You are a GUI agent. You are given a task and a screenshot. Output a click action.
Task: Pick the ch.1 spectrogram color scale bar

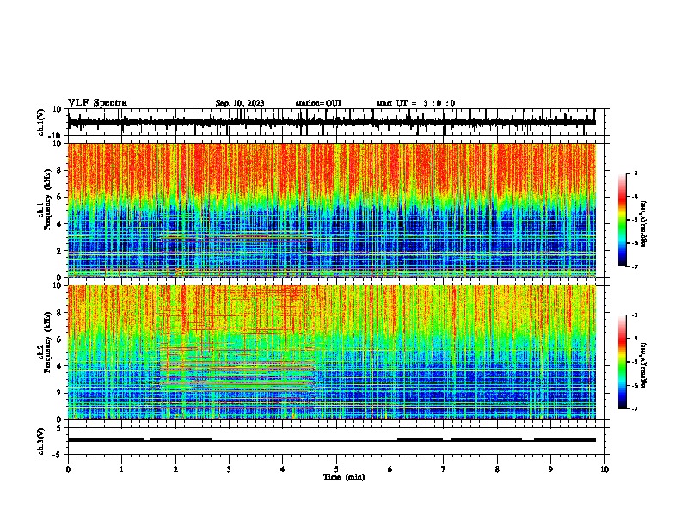click(x=623, y=220)
